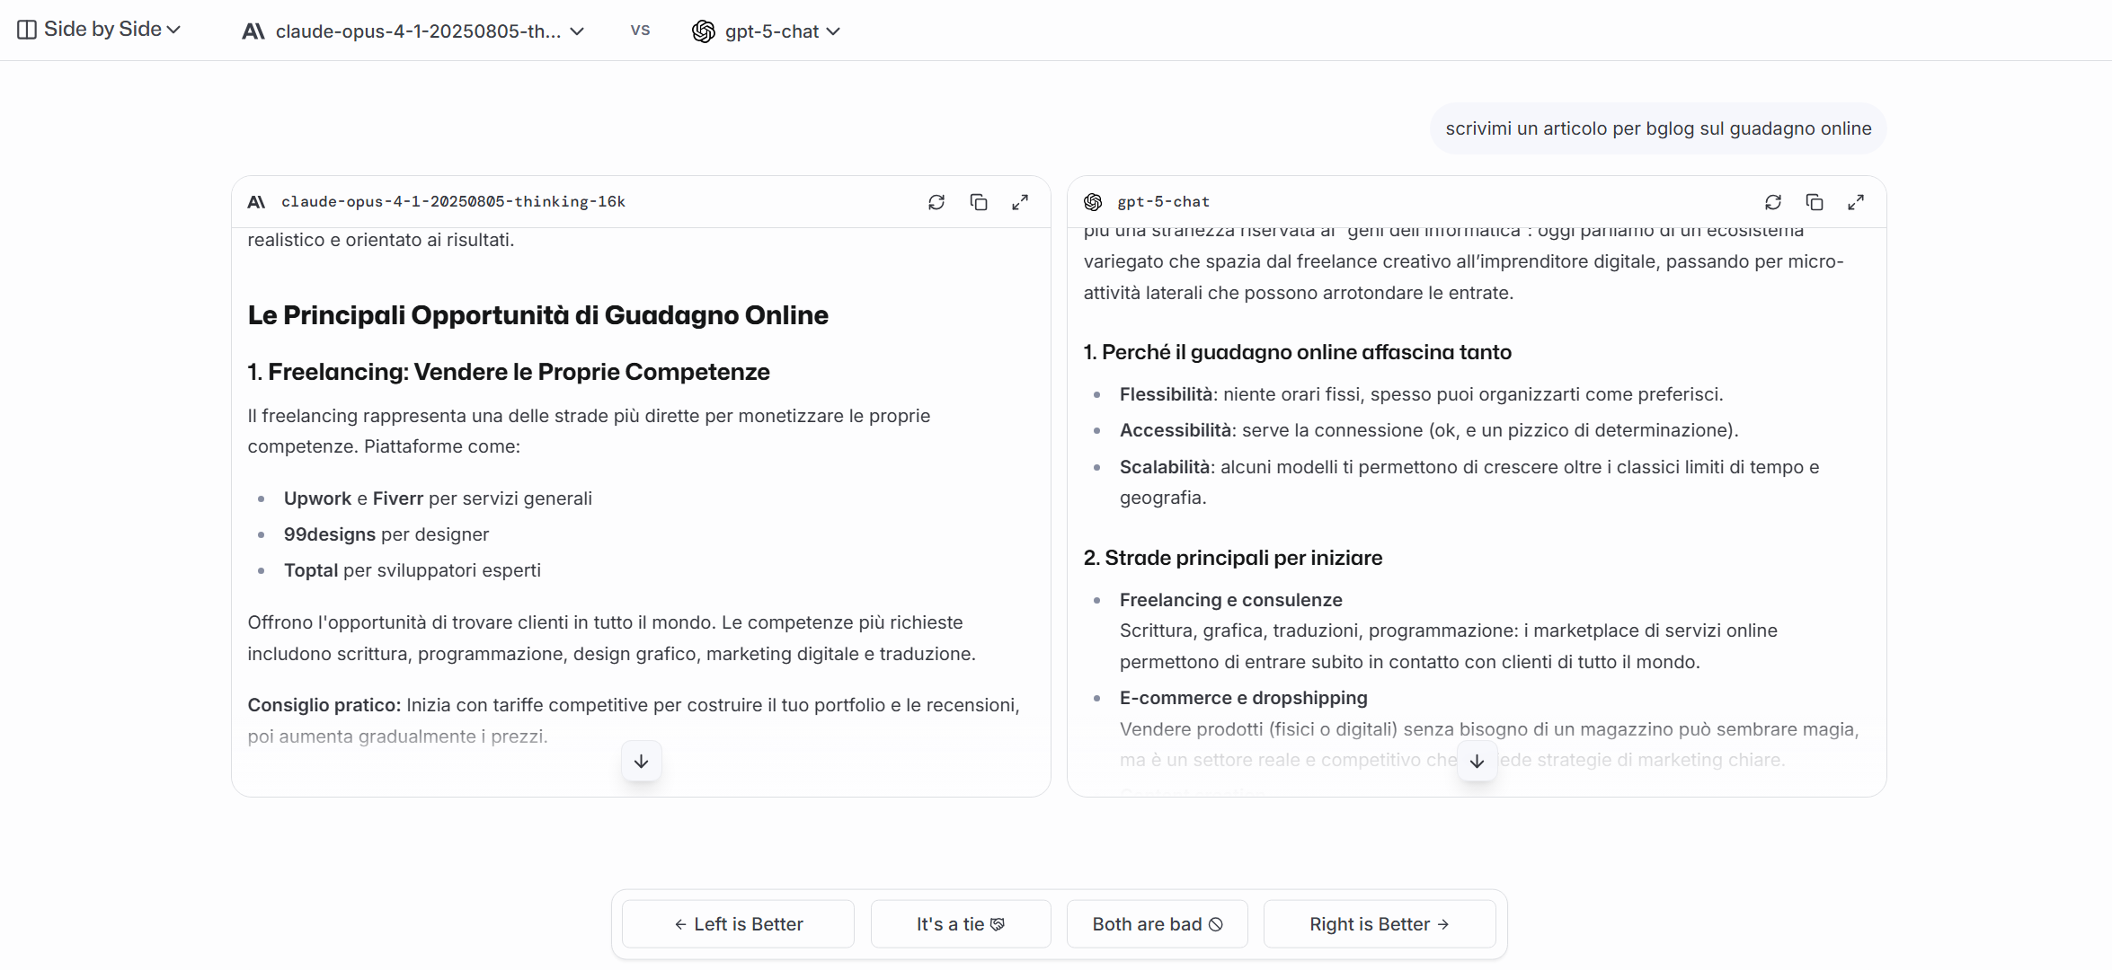Click the 'Accessibilità' bullet
This screenshot has height=970, width=2112.
pos(1429,430)
